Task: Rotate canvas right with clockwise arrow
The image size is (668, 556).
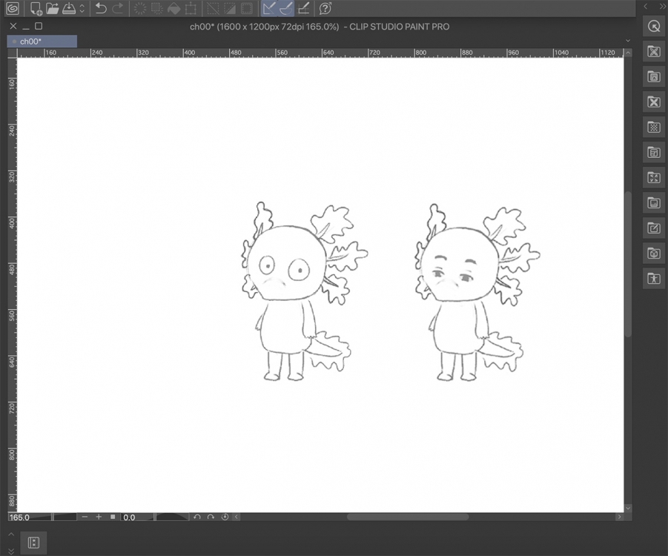Action: tap(211, 517)
